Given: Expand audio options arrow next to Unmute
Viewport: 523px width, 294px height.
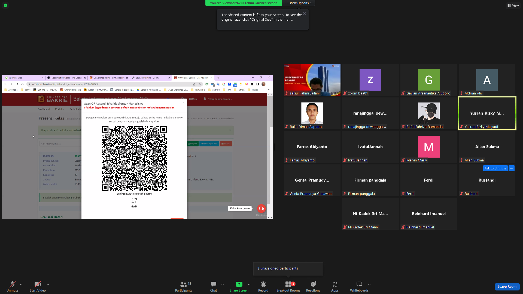Looking at the screenshot, I should coord(21,284).
